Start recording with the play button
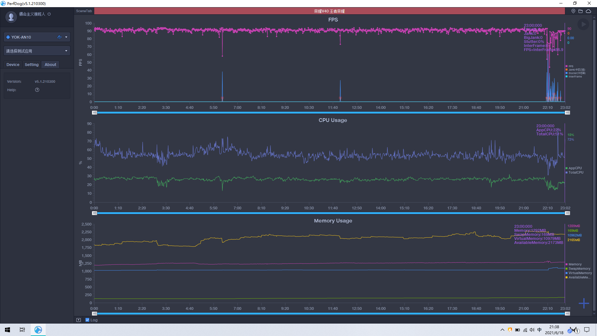This screenshot has height=336, width=597. point(583,24)
